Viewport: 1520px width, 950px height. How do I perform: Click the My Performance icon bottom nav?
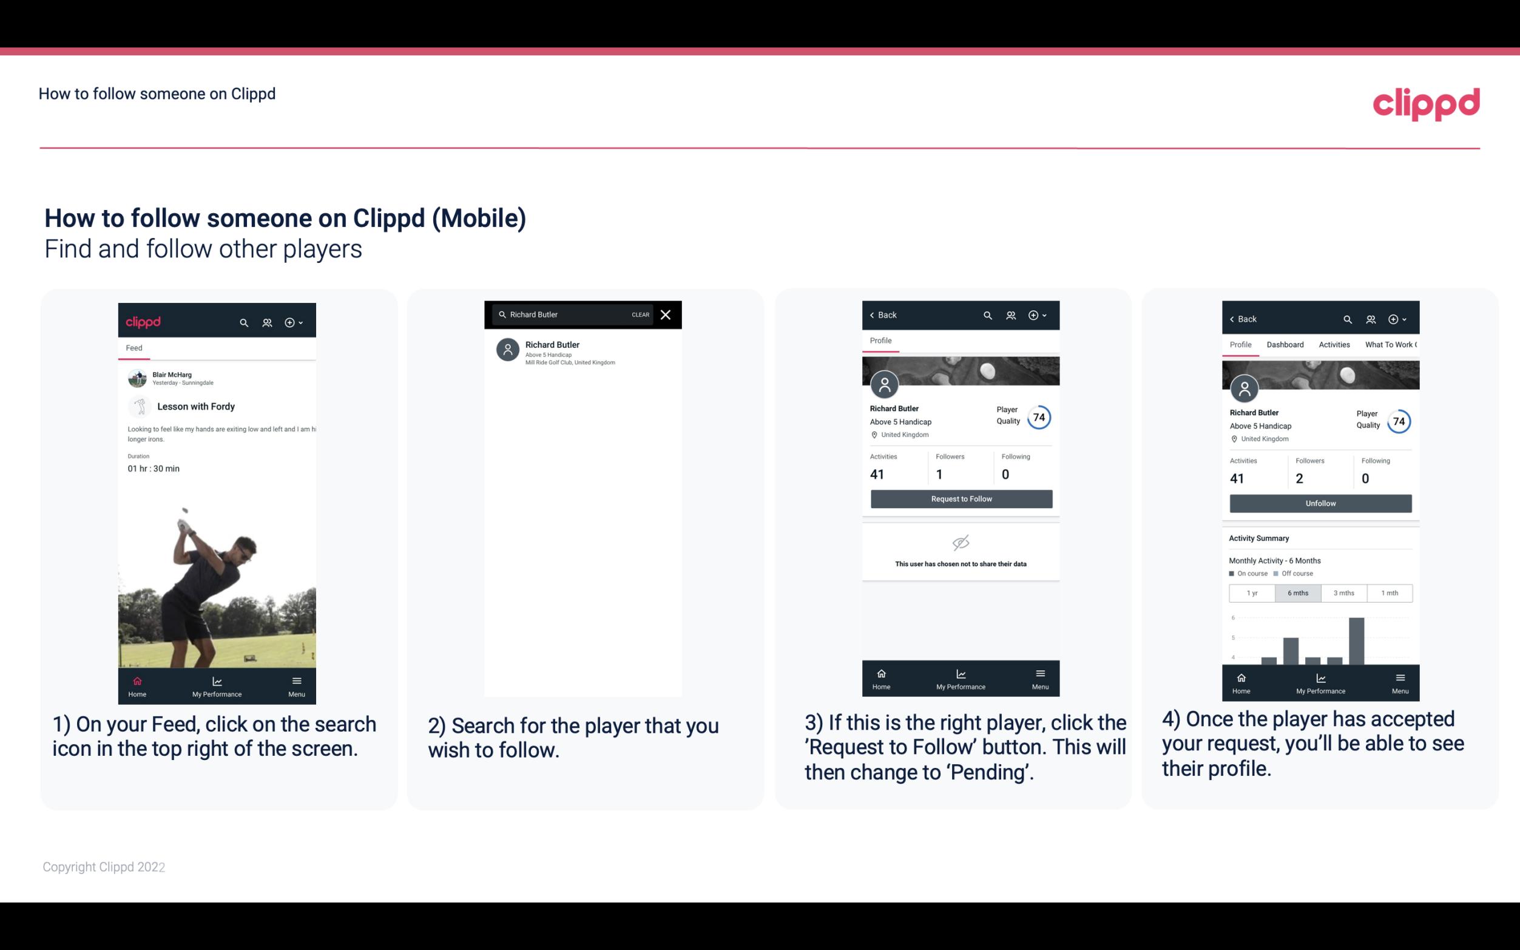tap(217, 680)
